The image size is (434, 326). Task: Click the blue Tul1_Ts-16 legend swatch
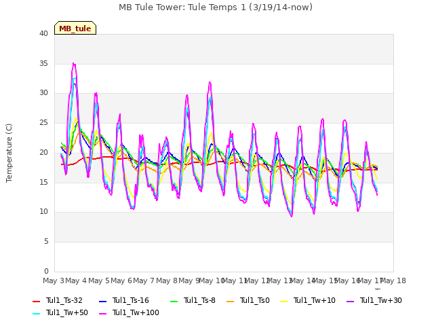pyautogui.click(x=102, y=302)
